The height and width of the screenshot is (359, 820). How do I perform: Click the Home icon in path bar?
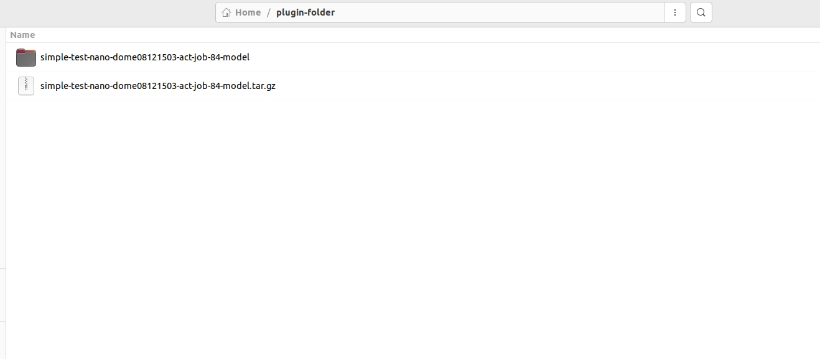[226, 12]
